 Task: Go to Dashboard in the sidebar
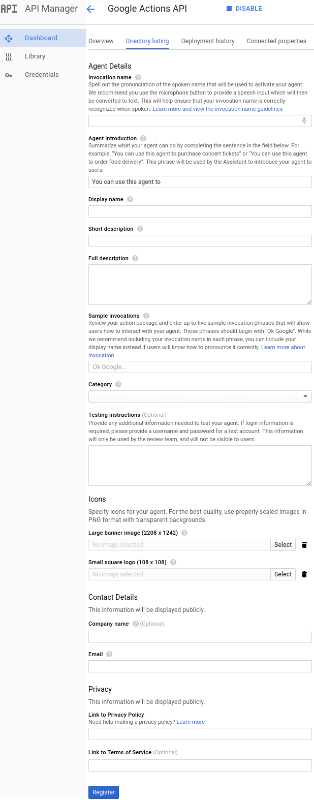43,38
